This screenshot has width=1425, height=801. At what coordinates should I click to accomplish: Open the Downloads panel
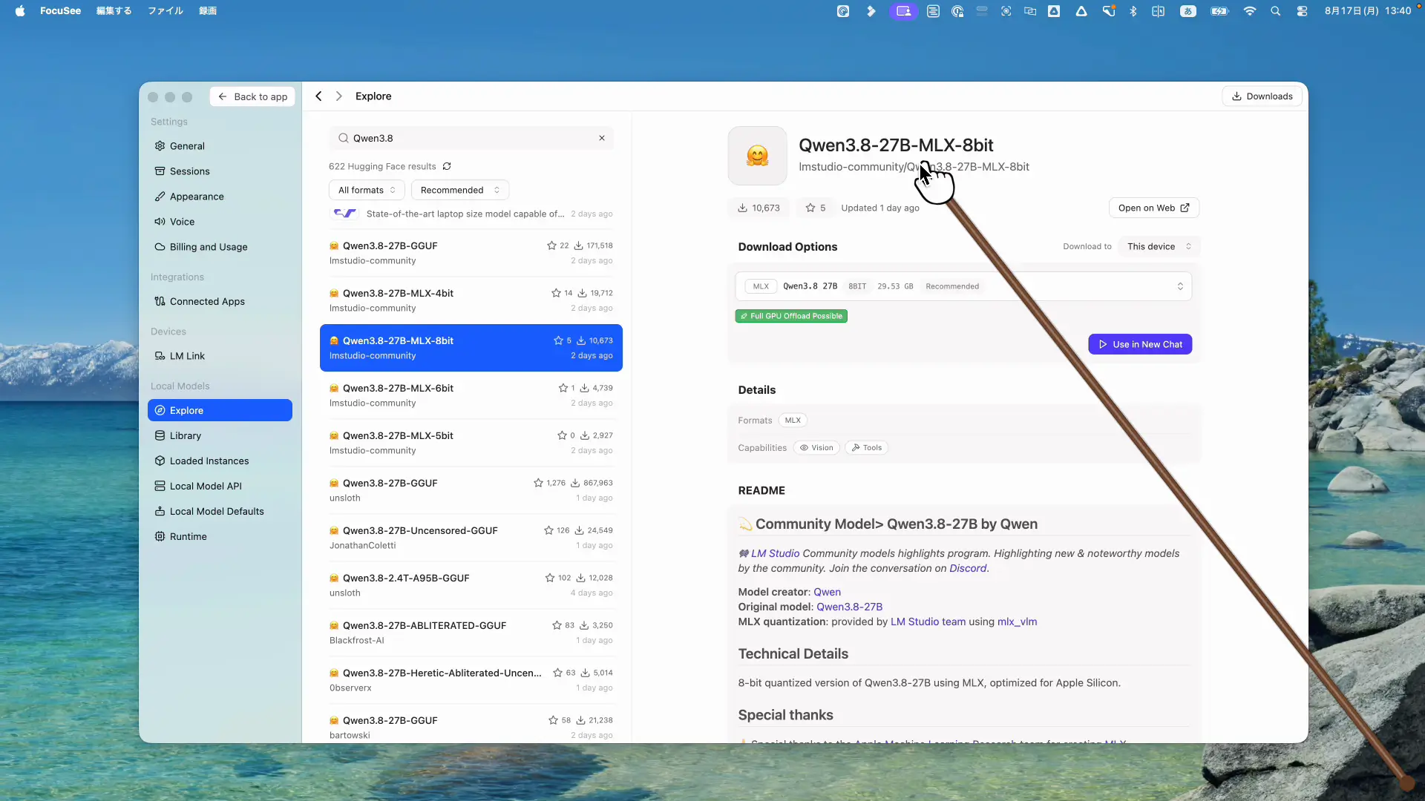pyautogui.click(x=1262, y=96)
